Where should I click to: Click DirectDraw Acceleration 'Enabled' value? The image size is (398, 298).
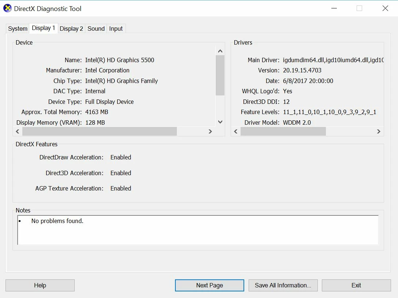(121, 157)
